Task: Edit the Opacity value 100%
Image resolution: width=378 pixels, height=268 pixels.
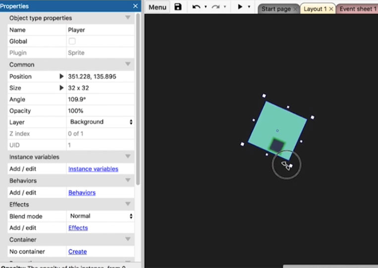Action: click(x=100, y=111)
